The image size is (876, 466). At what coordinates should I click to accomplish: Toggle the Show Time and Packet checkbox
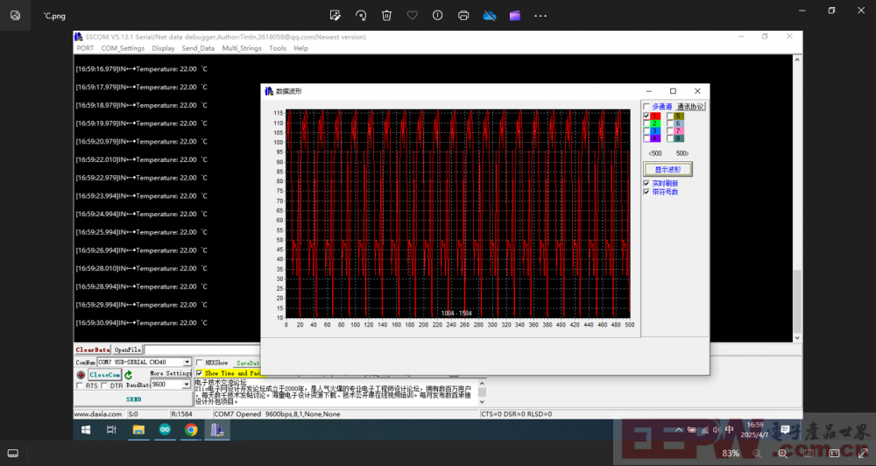[200, 372]
